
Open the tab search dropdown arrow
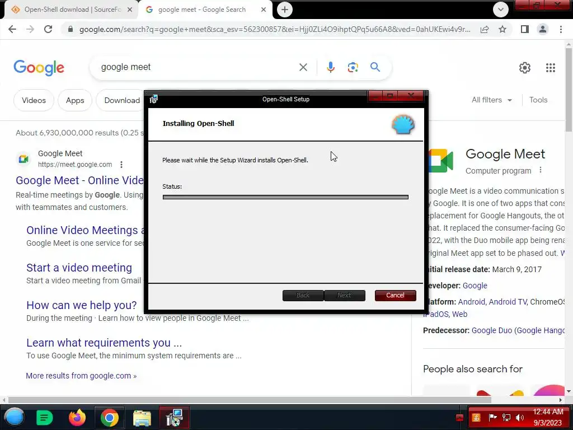[x=501, y=10]
